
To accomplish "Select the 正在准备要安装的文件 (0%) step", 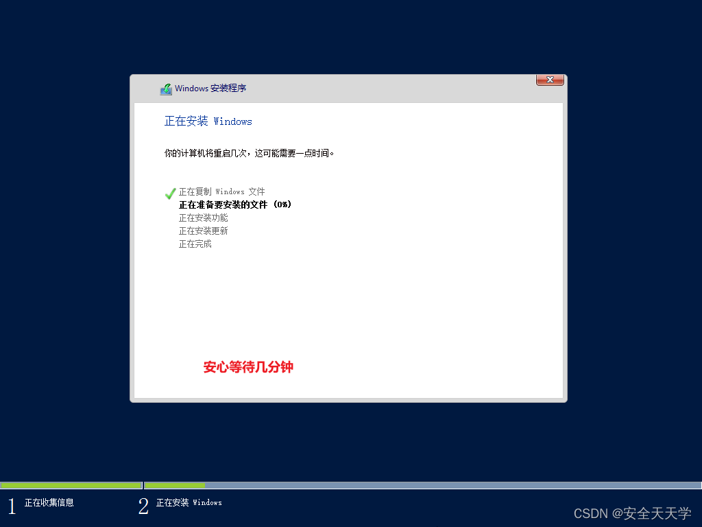I will click(x=235, y=204).
